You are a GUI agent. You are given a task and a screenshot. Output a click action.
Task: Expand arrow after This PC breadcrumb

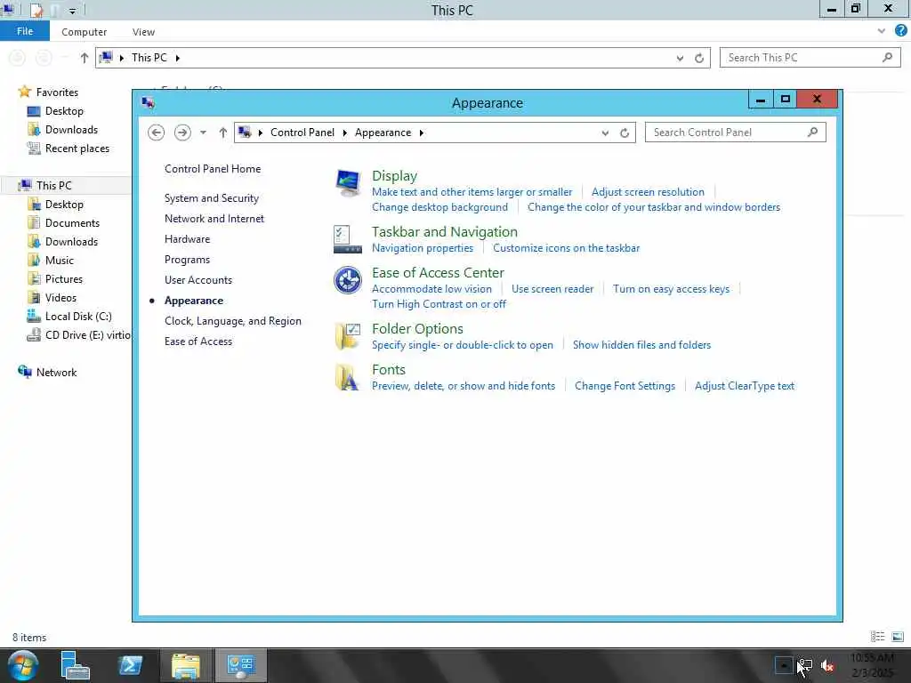177,58
